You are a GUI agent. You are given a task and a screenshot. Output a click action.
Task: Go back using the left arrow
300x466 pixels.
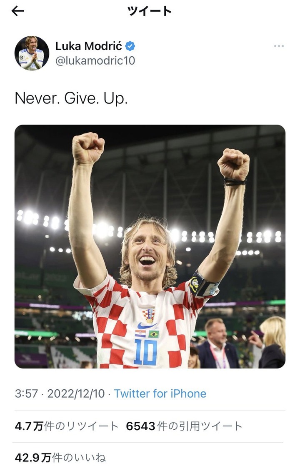tap(17, 11)
